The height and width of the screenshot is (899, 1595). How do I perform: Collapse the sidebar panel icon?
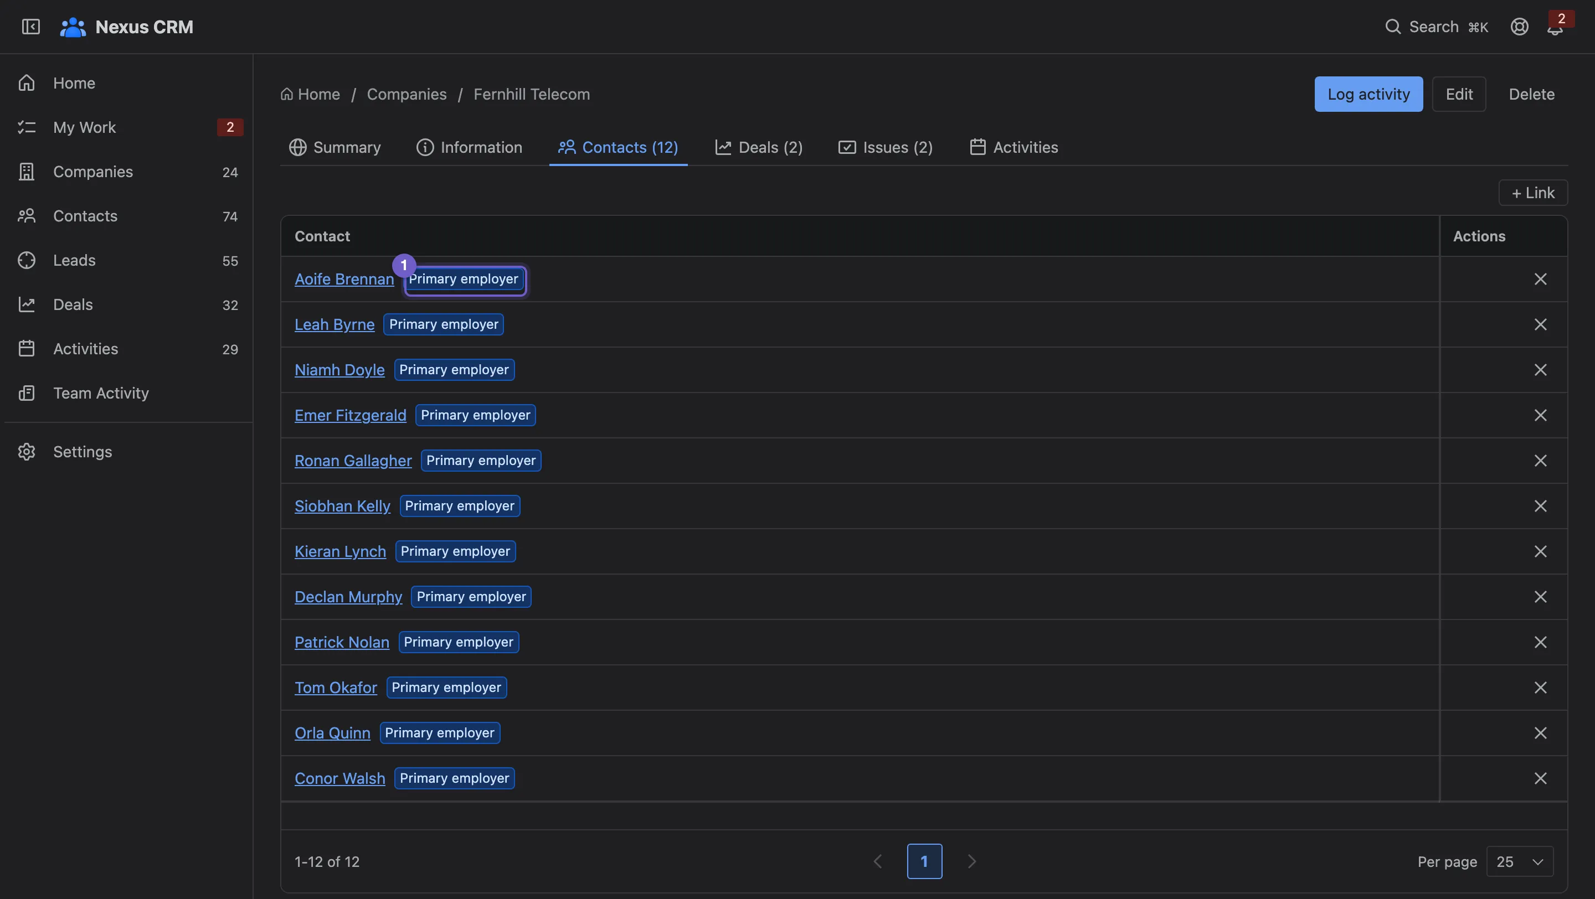point(30,27)
